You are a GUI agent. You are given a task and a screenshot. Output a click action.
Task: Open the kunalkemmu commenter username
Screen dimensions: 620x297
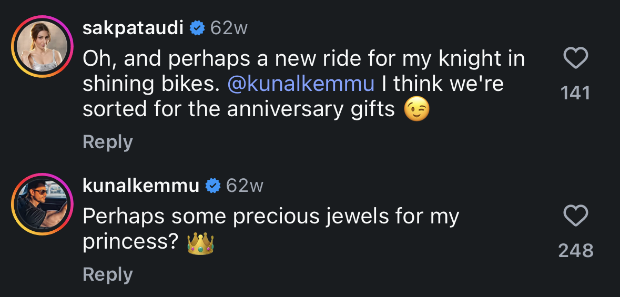[x=141, y=186]
